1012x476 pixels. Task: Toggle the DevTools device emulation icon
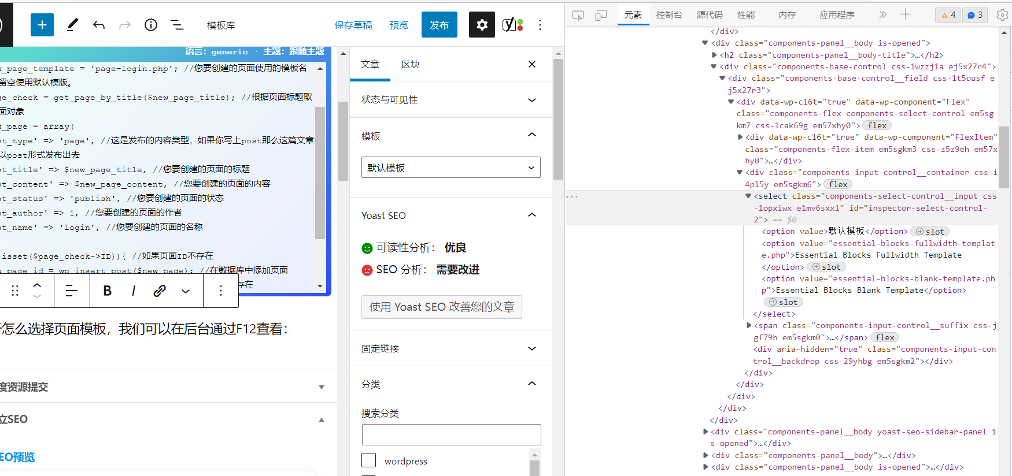click(x=601, y=15)
